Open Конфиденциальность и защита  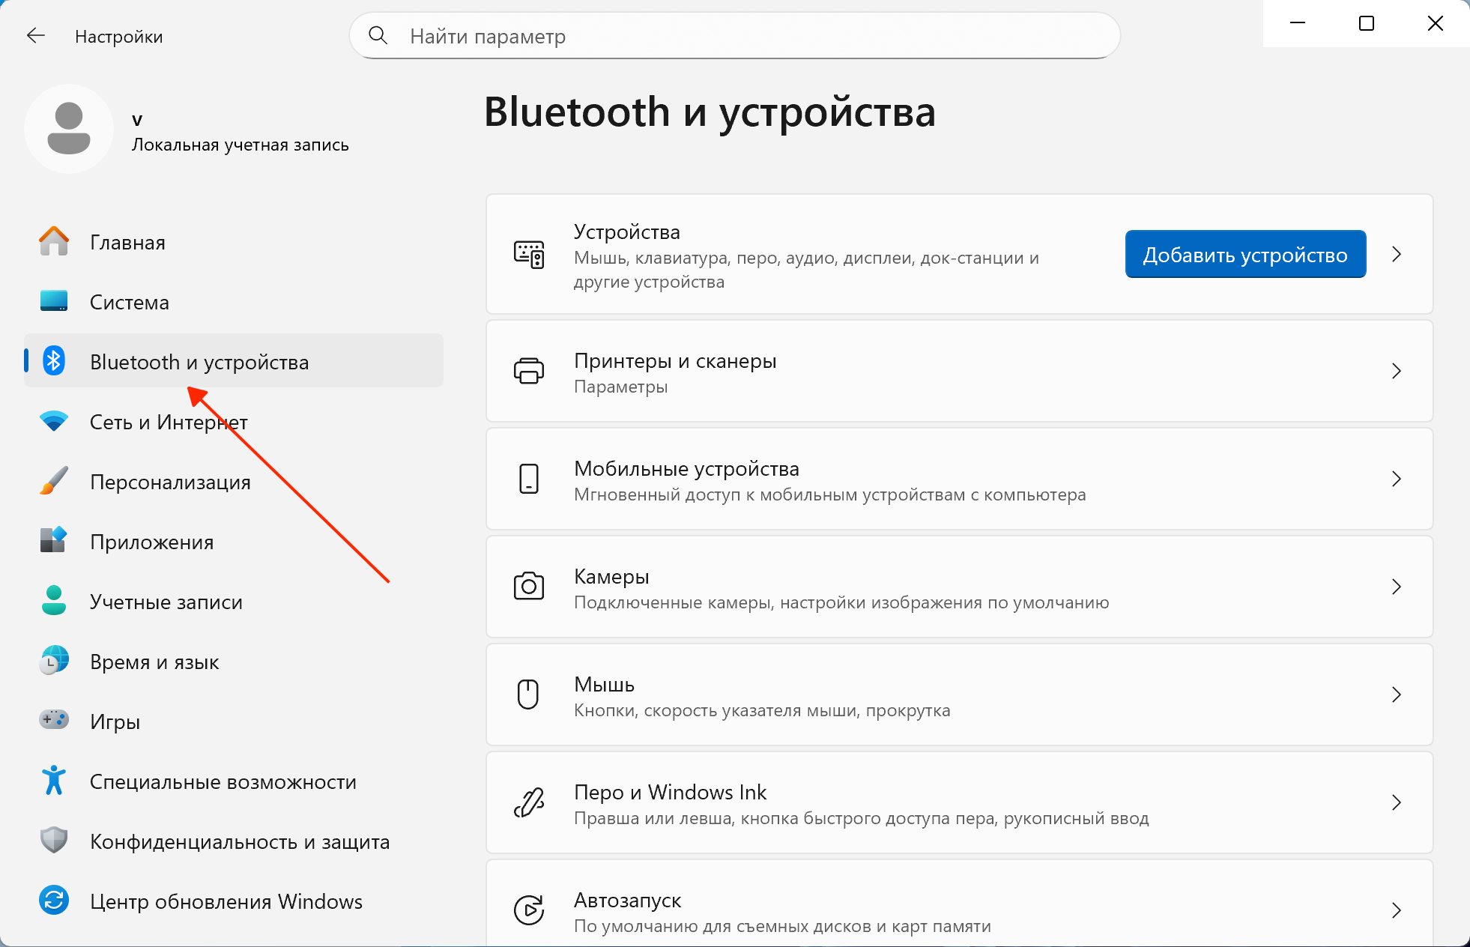coord(234,841)
